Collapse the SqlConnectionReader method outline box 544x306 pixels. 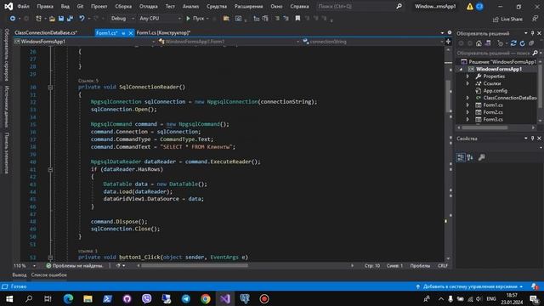pyautogui.click(x=50, y=88)
